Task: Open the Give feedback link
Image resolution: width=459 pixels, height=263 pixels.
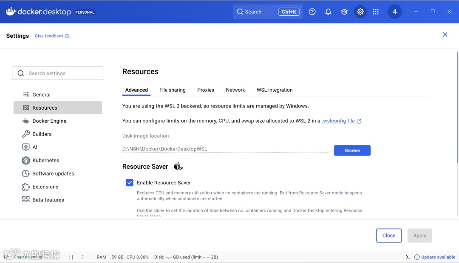Action: [x=49, y=36]
